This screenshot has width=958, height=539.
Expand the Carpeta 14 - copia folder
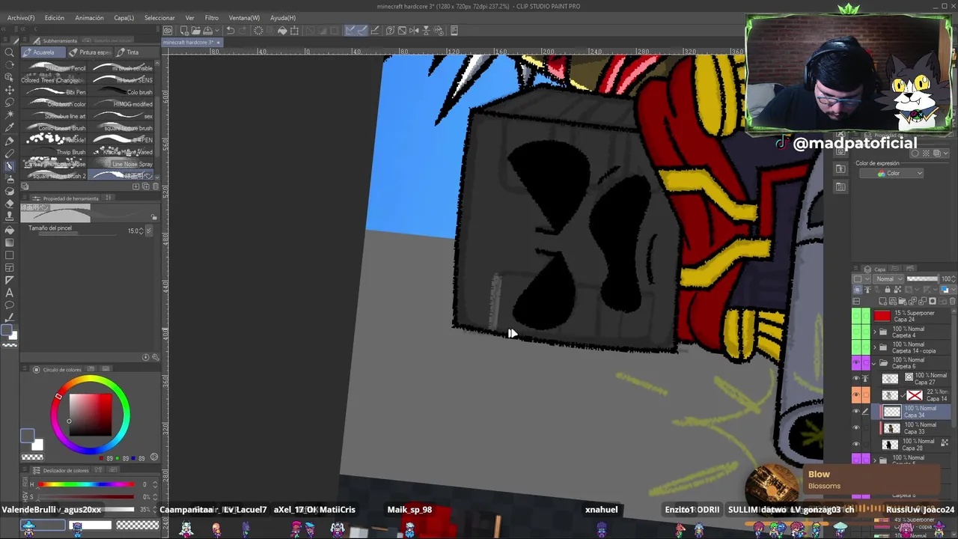[x=875, y=347]
